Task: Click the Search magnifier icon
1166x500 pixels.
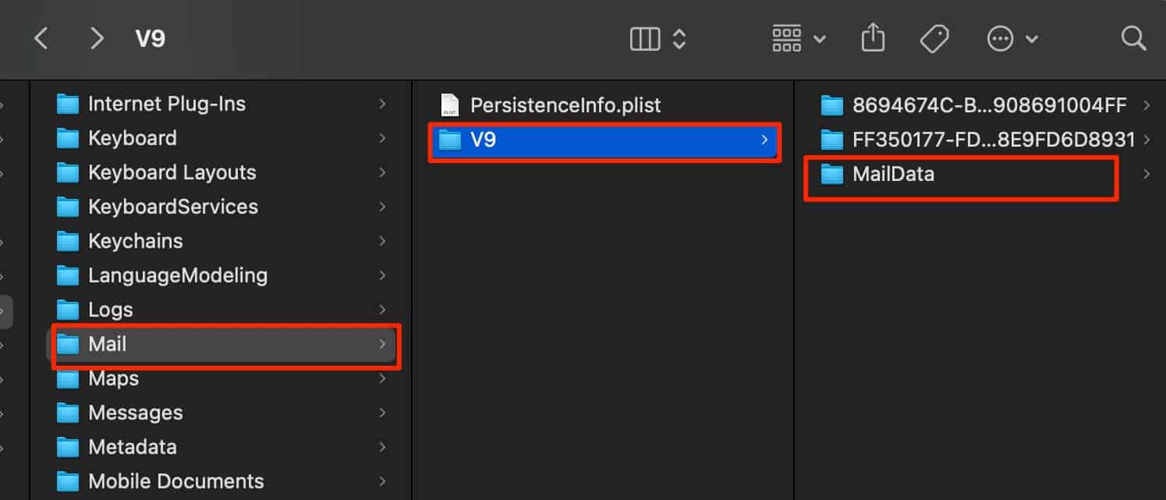Action: point(1132,38)
